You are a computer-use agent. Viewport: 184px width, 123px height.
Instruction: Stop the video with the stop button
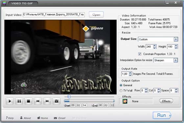click(x=29, y=101)
